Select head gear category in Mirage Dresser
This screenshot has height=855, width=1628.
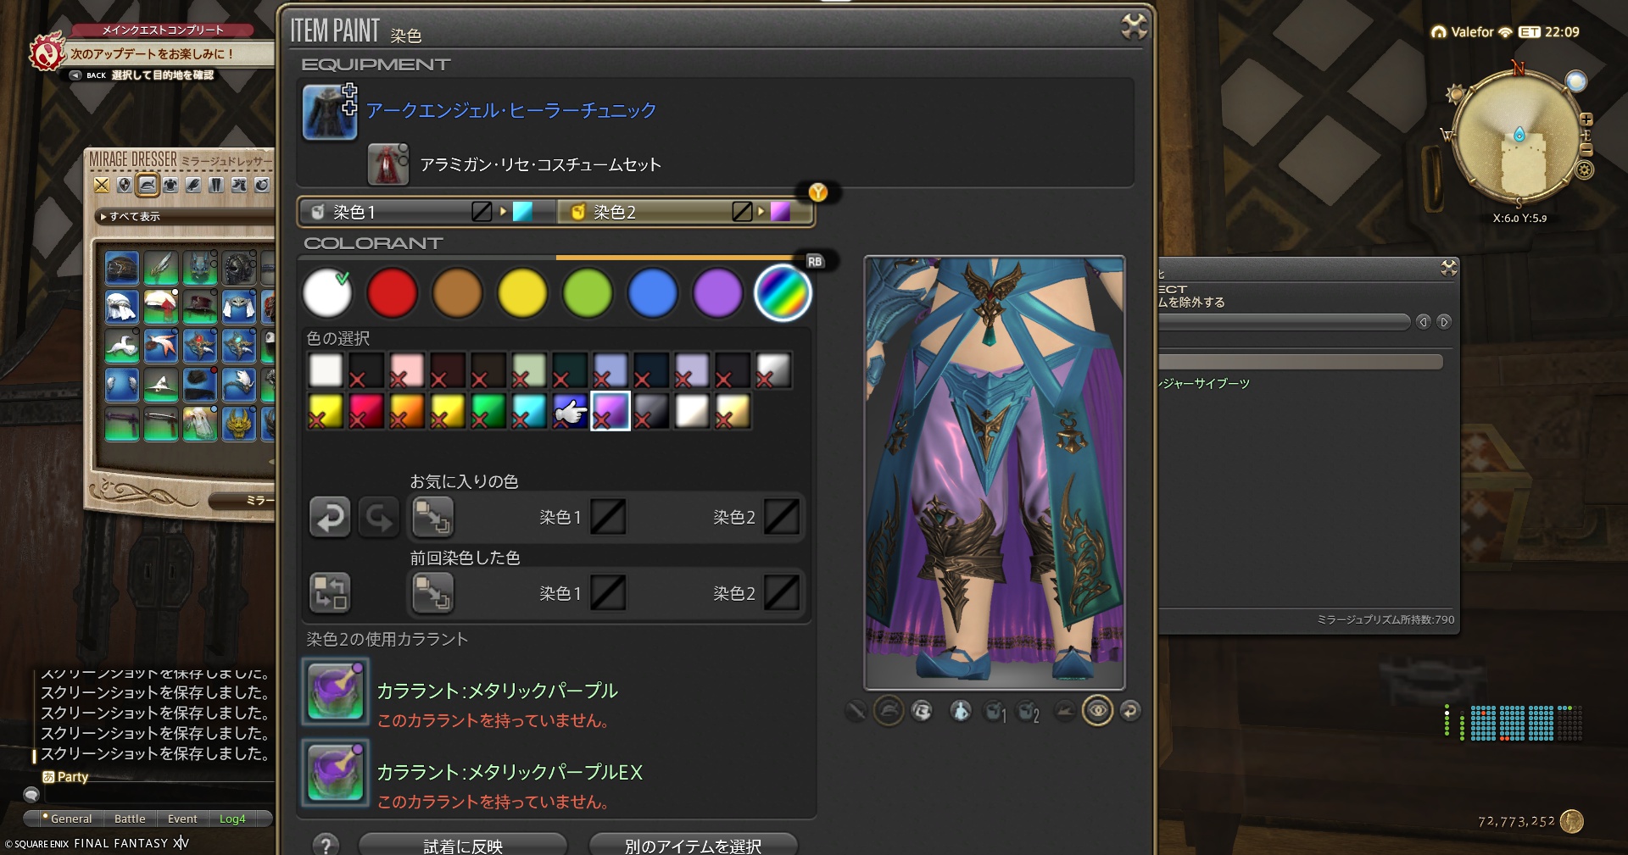pos(148,185)
